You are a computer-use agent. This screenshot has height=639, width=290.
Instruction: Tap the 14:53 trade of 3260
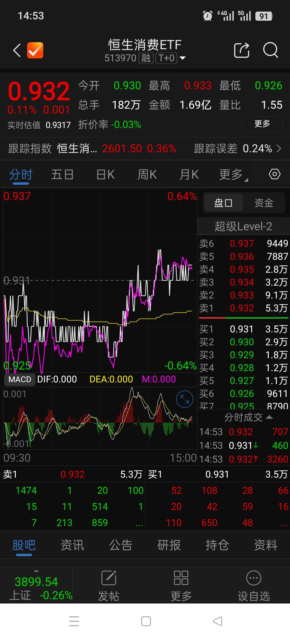tap(244, 459)
